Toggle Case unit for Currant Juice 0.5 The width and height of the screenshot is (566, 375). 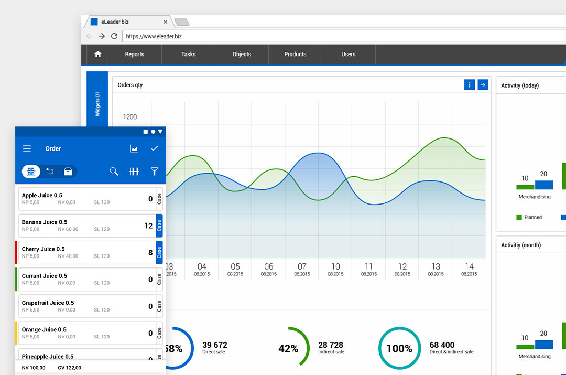click(x=159, y=279)
